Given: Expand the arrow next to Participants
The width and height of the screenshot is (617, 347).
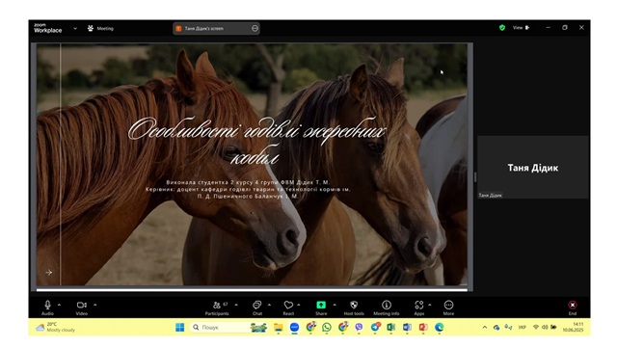Looking at the screenshot, I should pyautogui.click(x=236, y=305).
